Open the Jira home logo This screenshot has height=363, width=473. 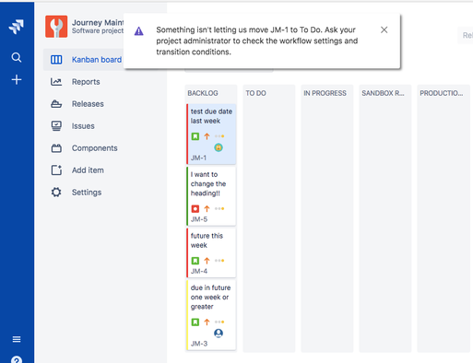(x=17, y=27)
